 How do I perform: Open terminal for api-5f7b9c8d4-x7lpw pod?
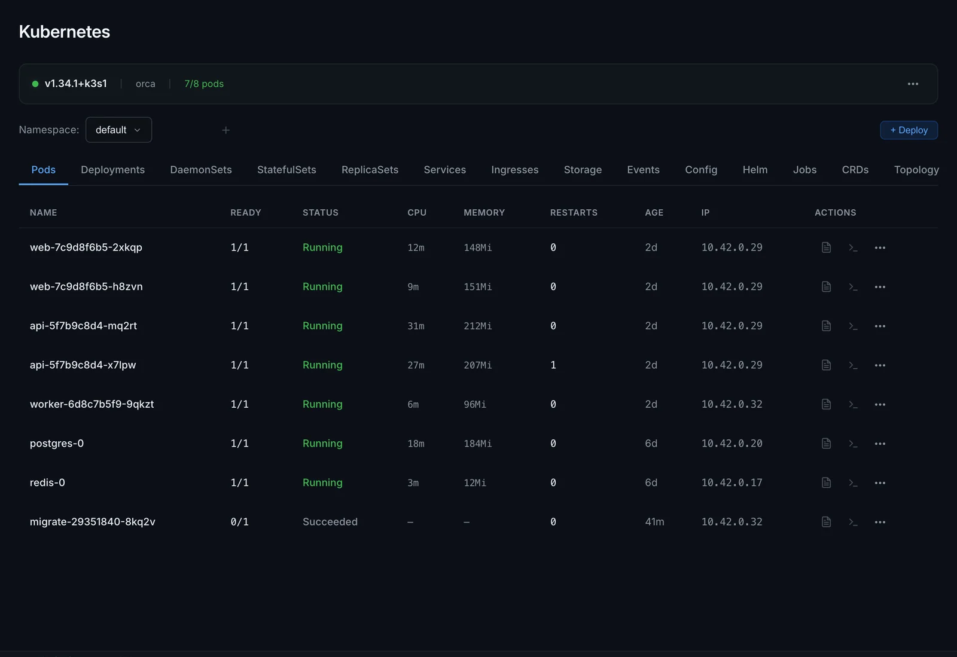tap(853, 365)
